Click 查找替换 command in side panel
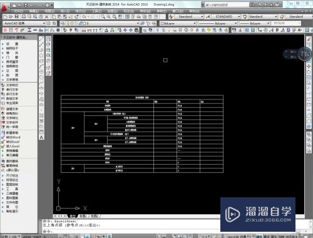Viewport: 313px width, 238px height. (x=12, y=161)
